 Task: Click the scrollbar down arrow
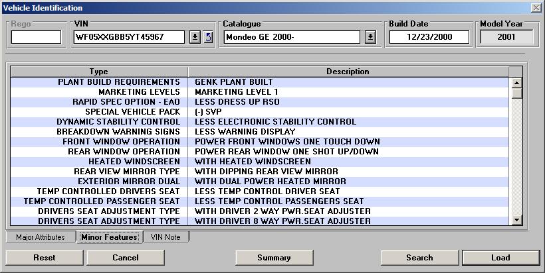pos(517,219)
